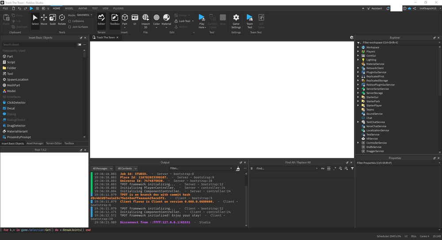The height and width of the screenshot is (240, 442).
Task: Open the Toolbox from the ribbon
Action: pos(114,20)
